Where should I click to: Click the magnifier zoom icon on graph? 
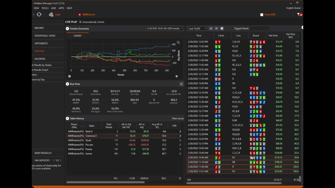[x=178, y=43]
